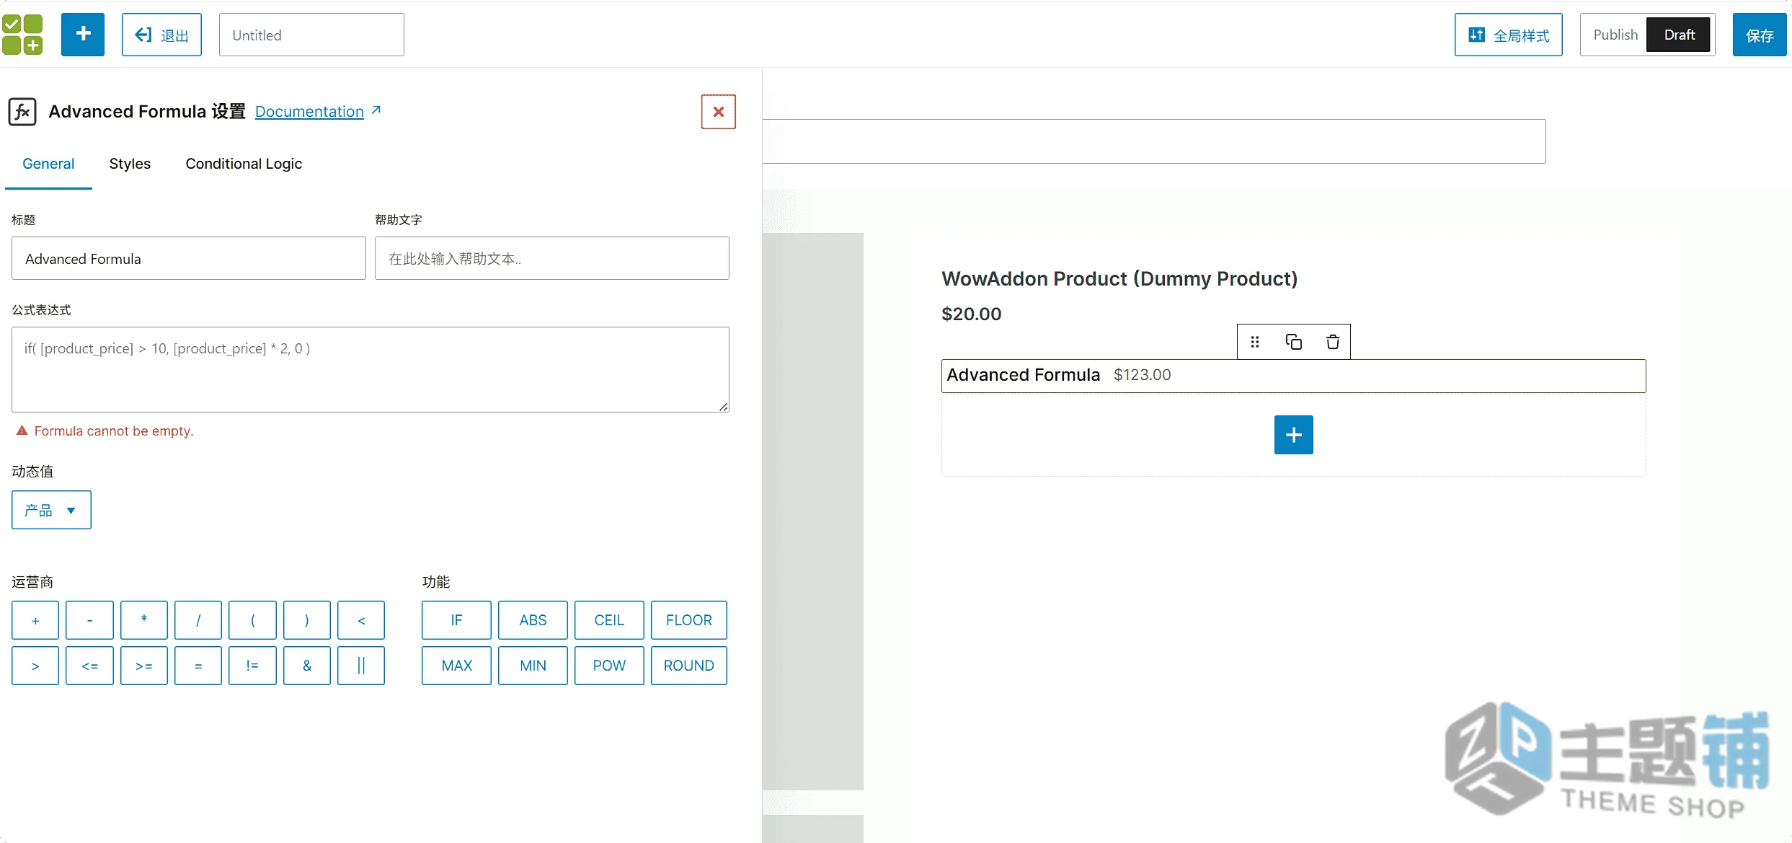This screenshot has height=843, width=1792.
Task: Insert the IF function
Action: [456, 620]
